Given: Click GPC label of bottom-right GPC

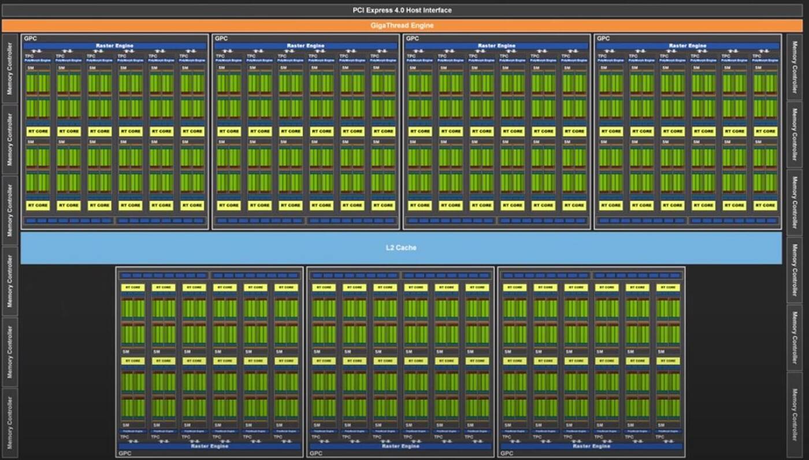Looking at the screenshot, I should pos(506,454).
